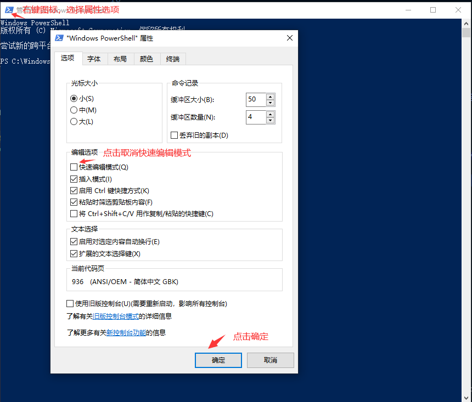
Task: Click the PowerShell icon in the dialog title
Action: tap(59, 38)
